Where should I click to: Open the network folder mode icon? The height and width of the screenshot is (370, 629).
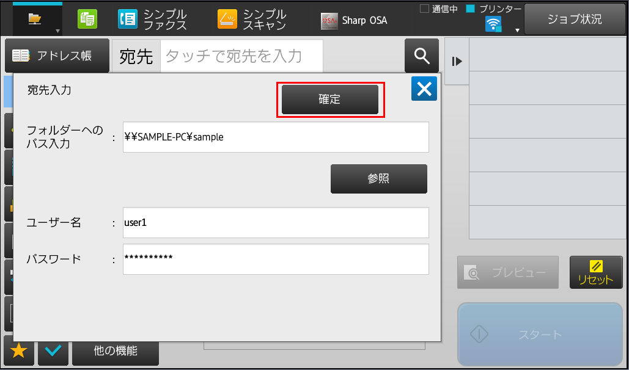(x=35, y=19)
